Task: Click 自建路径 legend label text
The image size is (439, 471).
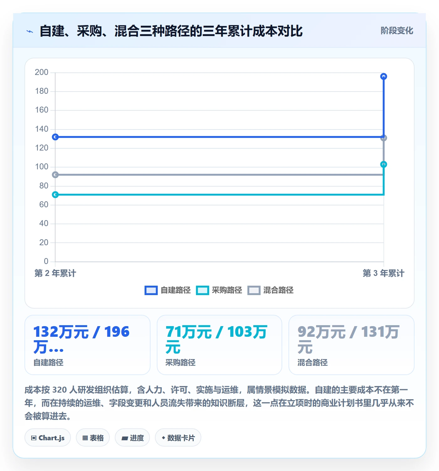Action: pyautogui.click(x=176, y=290)
